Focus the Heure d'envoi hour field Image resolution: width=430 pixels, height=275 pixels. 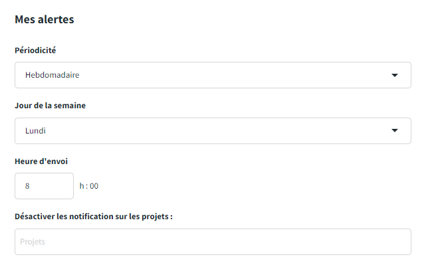pos(44,186)
